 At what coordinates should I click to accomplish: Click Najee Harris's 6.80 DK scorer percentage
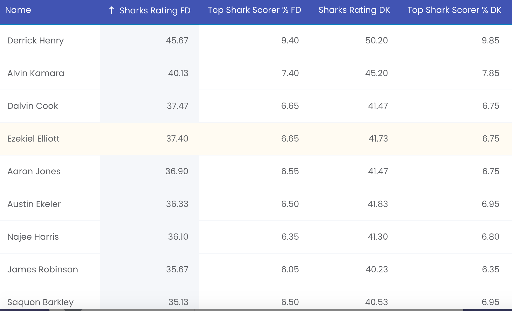[490, 237]
